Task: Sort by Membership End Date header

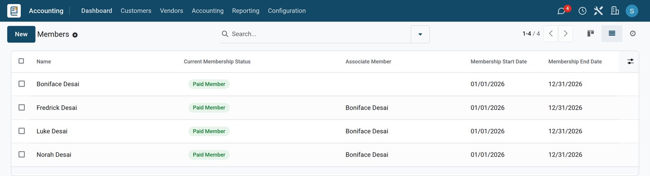Action: (x=575, y=61)
